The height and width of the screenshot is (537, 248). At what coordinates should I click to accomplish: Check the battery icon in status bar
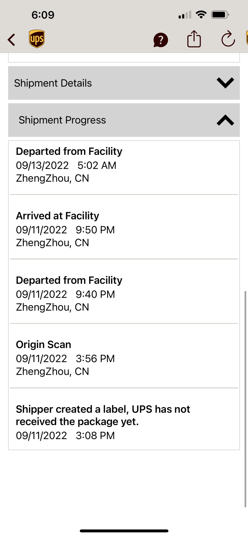pos(220,14)
